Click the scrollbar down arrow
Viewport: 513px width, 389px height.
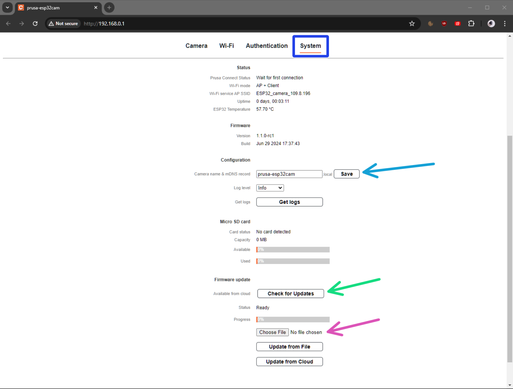(x=510, y=385)
